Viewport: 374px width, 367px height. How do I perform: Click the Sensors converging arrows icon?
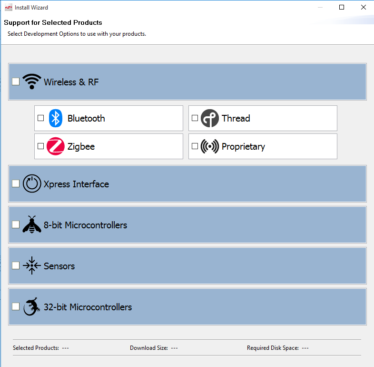(x=32, y=265)
